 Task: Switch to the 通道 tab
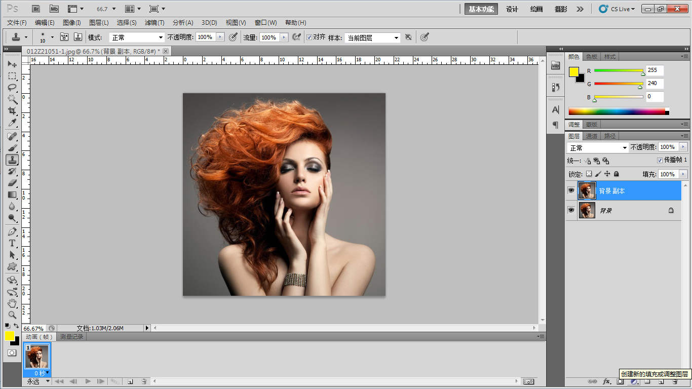tap(591, 136)
